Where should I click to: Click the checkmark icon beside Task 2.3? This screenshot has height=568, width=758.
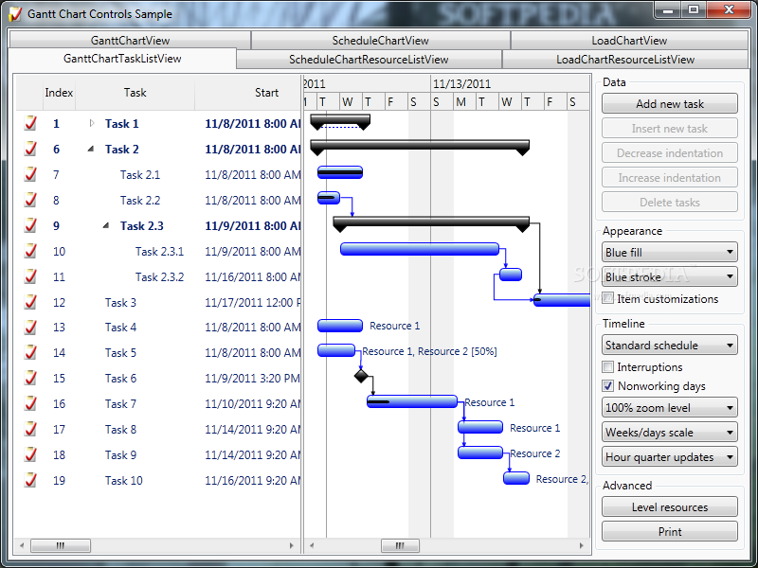pyautogui.click(x=30, y=226)
